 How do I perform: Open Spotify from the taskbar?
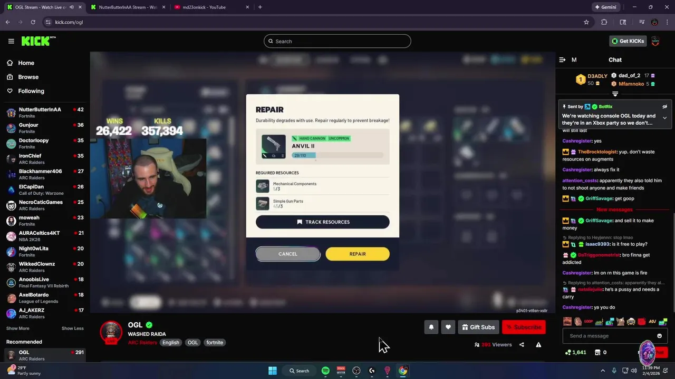pyautogui.click(x=325, y=371)
